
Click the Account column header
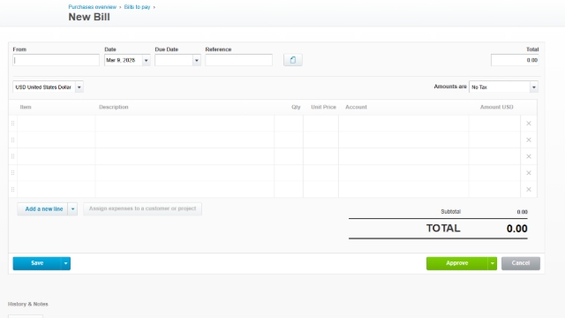coord(356,107)
